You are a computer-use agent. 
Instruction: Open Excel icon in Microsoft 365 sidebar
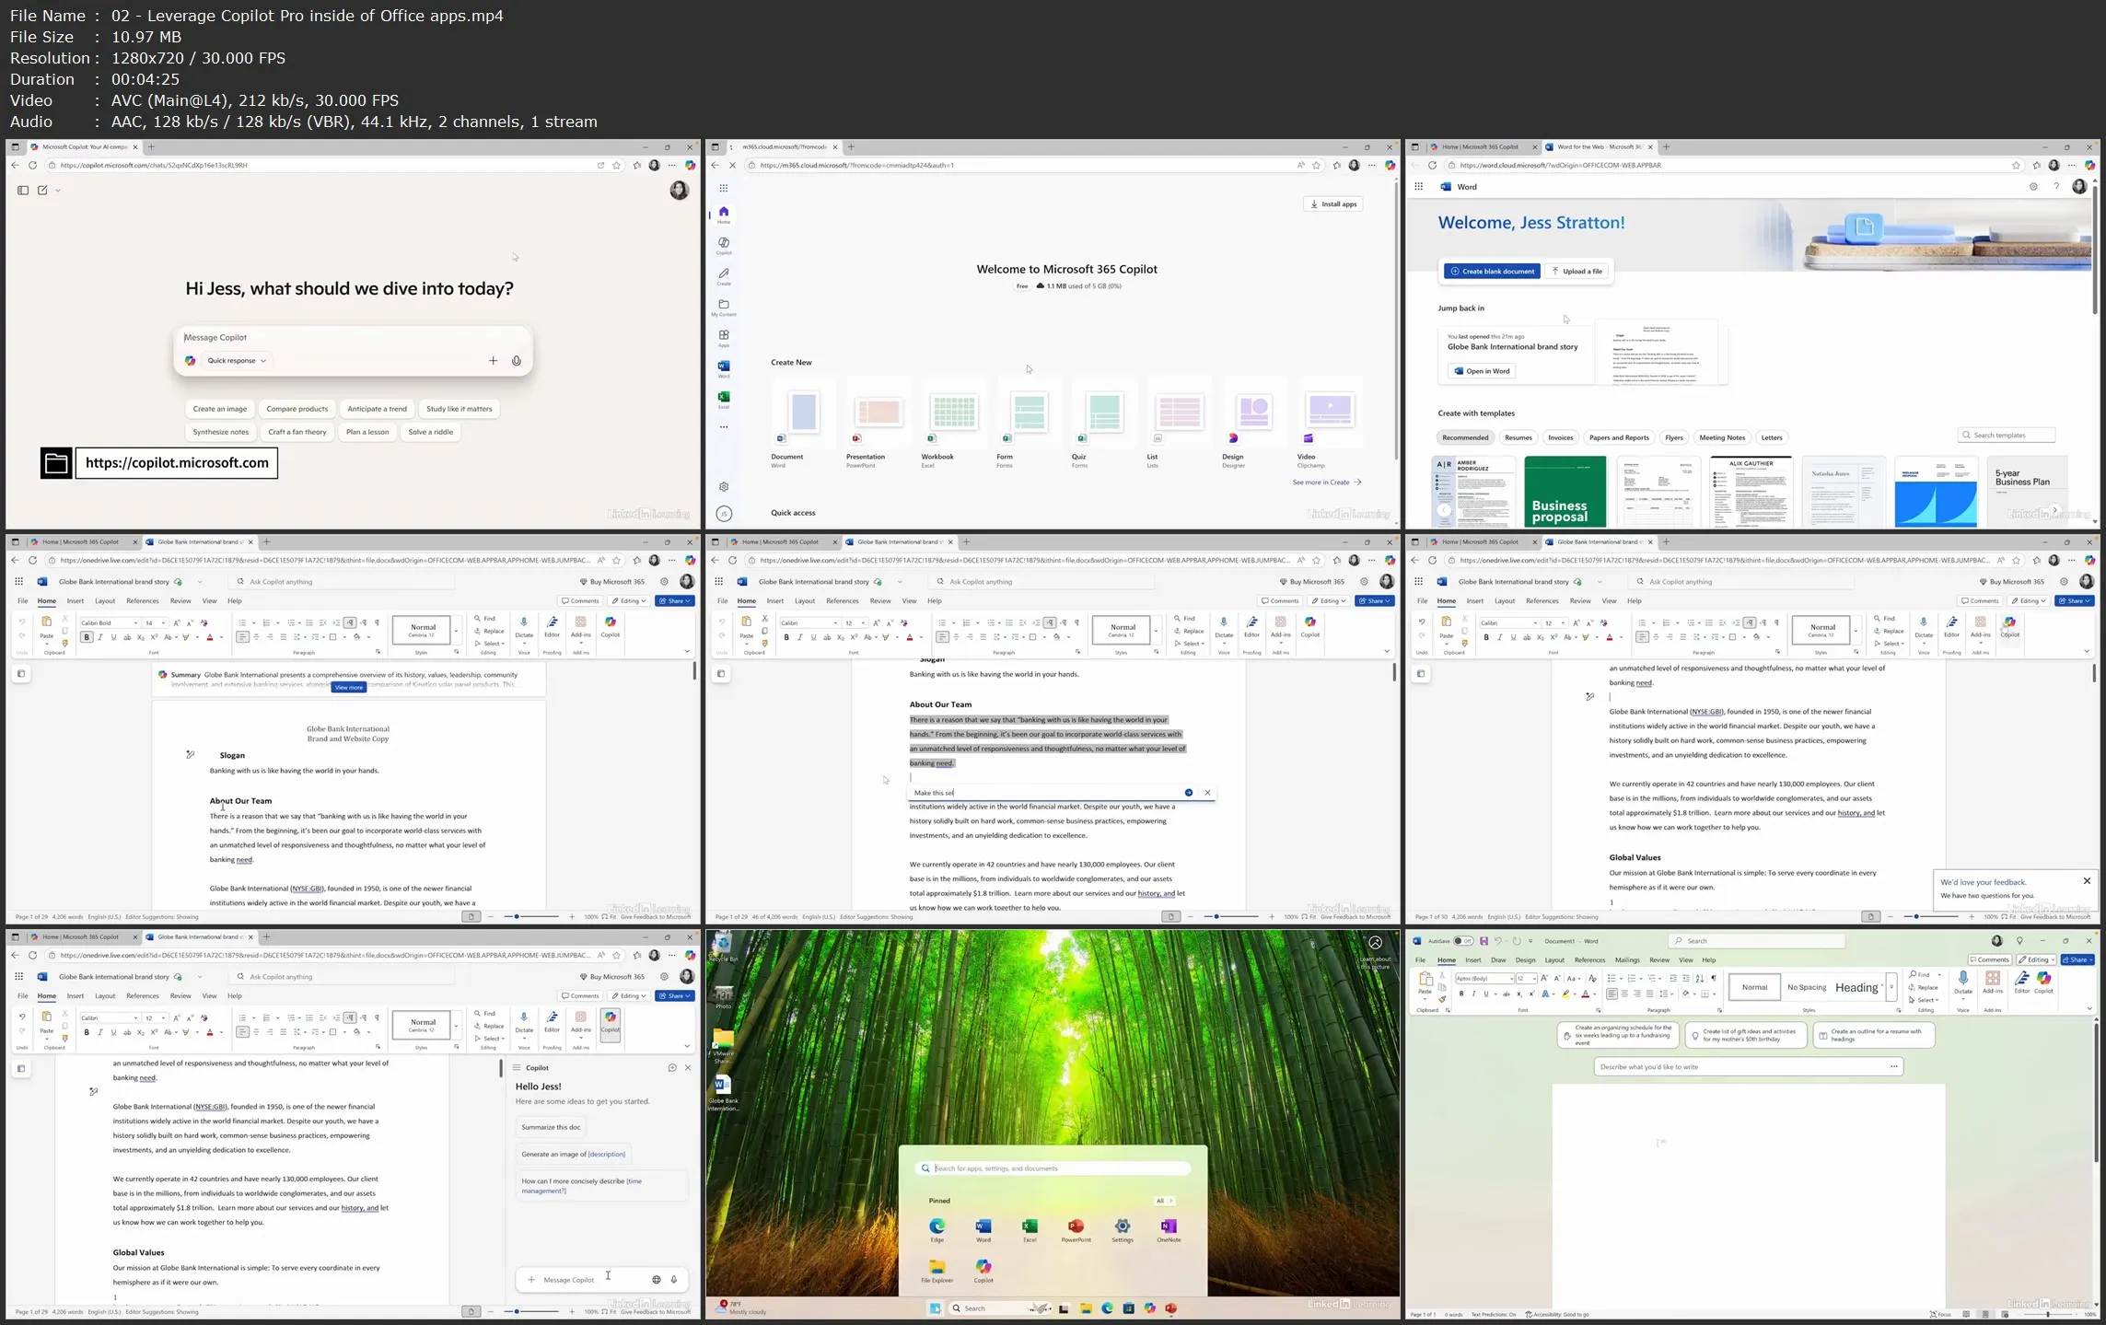pos(724,400)
